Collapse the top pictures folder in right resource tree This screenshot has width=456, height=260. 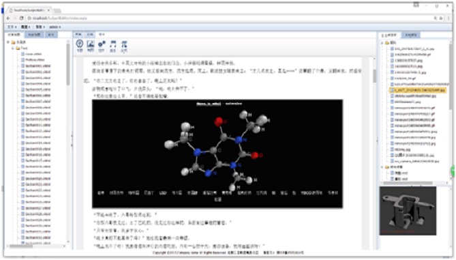tap(382, 43)
